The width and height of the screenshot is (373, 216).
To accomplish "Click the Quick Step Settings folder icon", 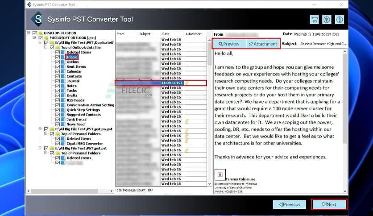I will [63, 110].
